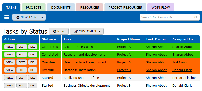Switch to the TASKS tab
This screenshot has width=202, height=91.
pyautogui.click(x=11, y=7)
